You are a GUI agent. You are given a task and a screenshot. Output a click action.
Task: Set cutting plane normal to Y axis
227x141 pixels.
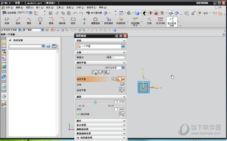coord(101,73)
